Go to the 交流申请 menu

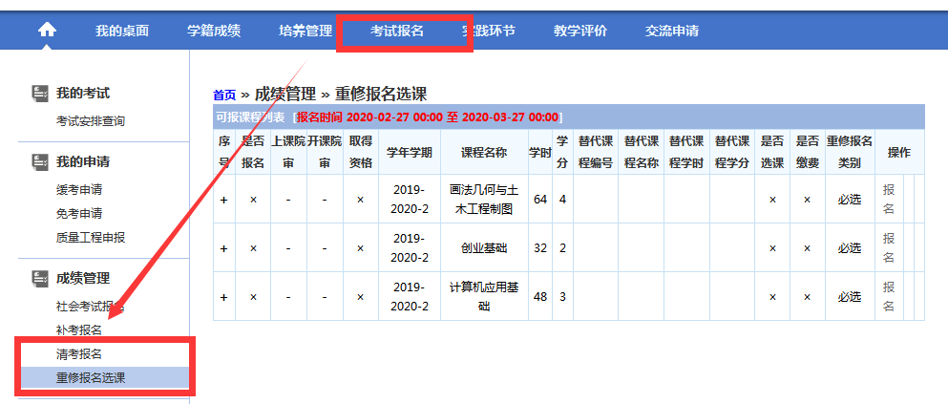[672, 31]
